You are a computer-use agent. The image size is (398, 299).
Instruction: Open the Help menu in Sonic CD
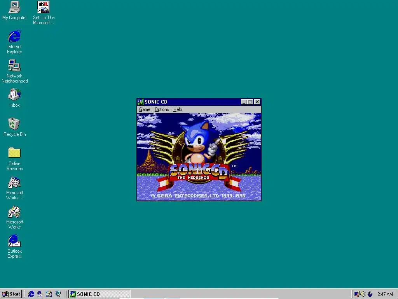coord(178,109)
